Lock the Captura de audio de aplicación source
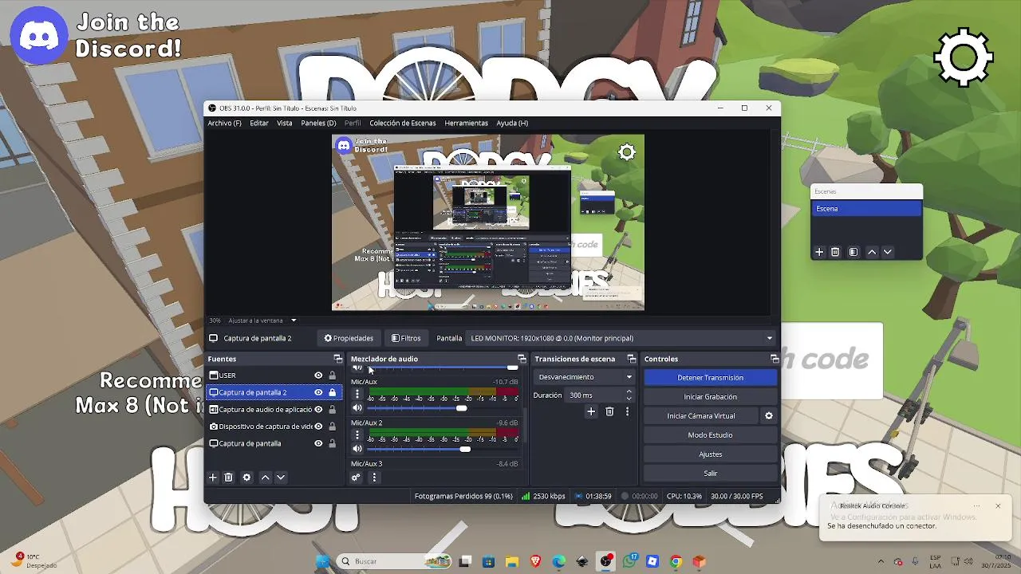The image size is (1021, 574). point(333,410)
